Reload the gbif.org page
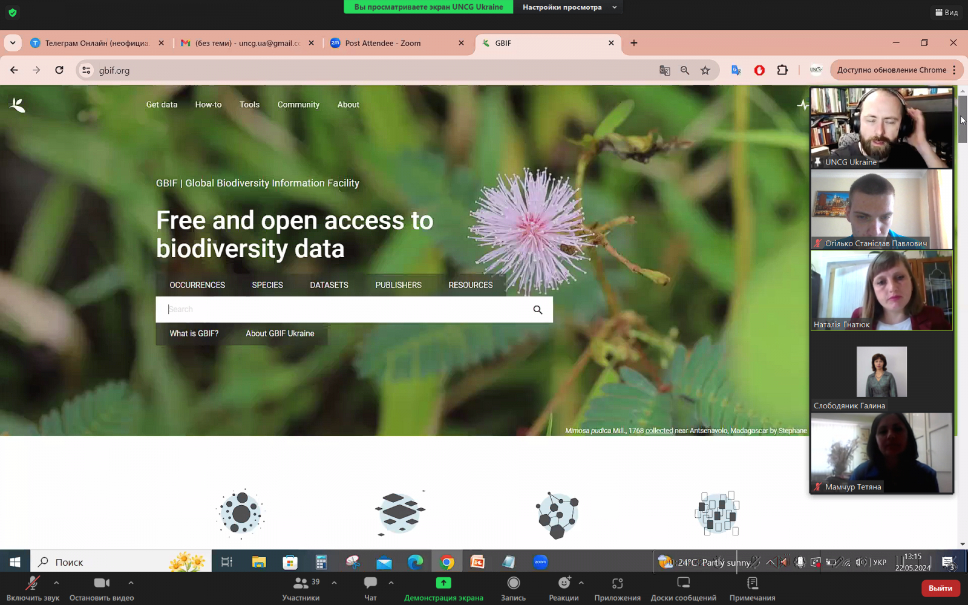The image size is (968, 605). tap(59, 70)
